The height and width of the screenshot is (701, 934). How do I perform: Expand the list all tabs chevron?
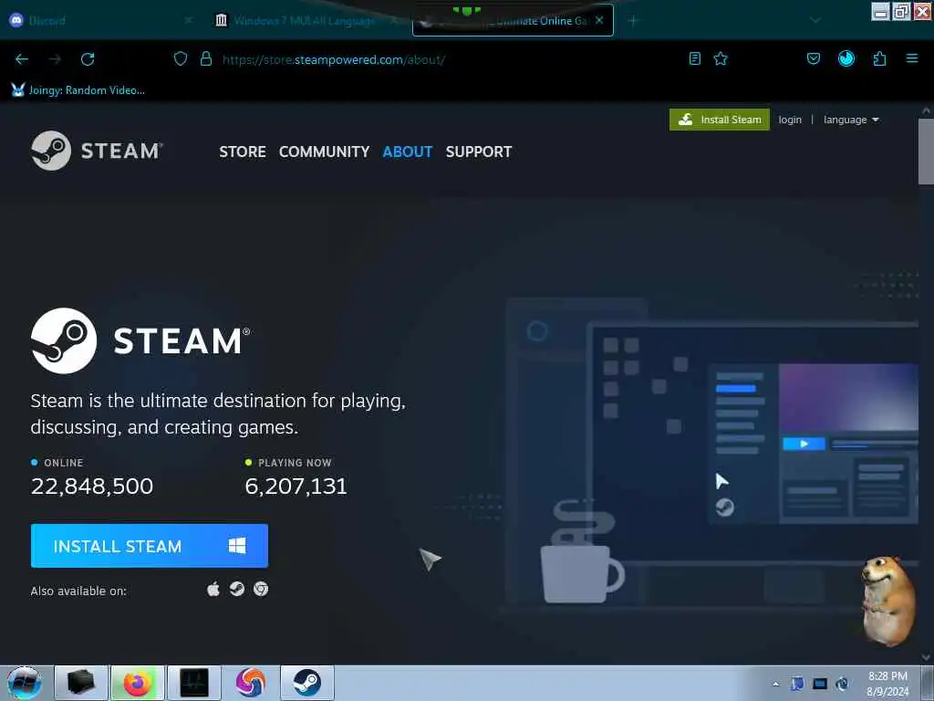815,21
